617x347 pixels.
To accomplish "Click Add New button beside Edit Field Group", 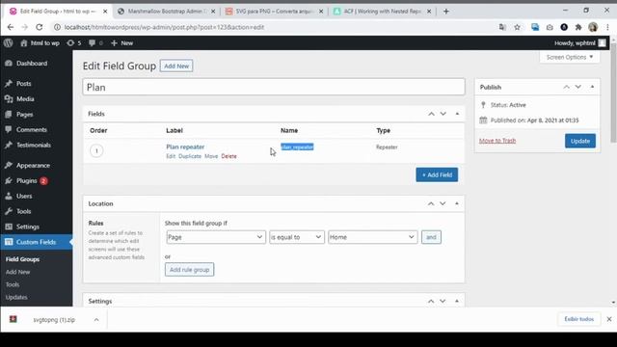I will [176, 67].
